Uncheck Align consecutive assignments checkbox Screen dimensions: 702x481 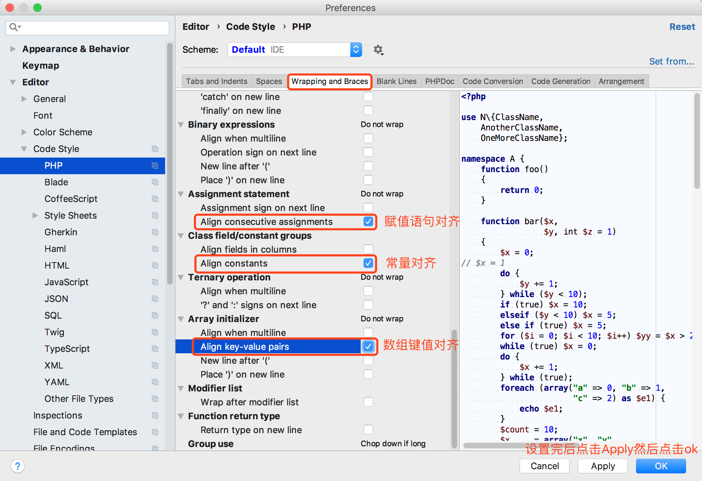368,221
